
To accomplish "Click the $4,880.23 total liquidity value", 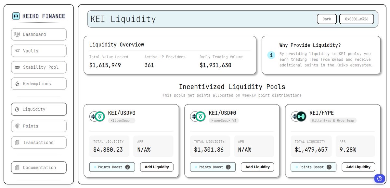I will point(108,150).
